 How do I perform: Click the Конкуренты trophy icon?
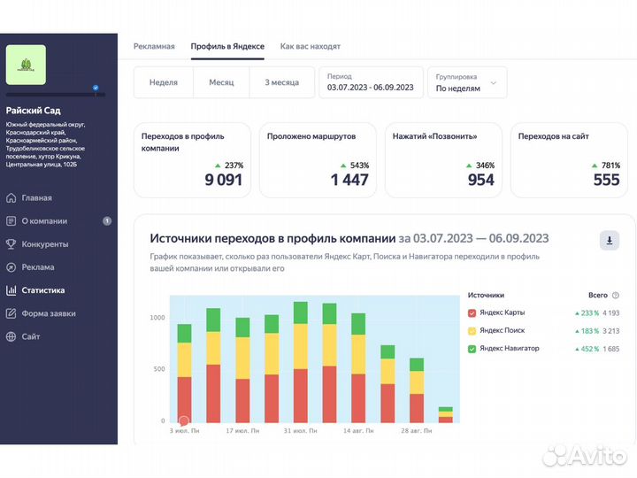tap(11, 244)
